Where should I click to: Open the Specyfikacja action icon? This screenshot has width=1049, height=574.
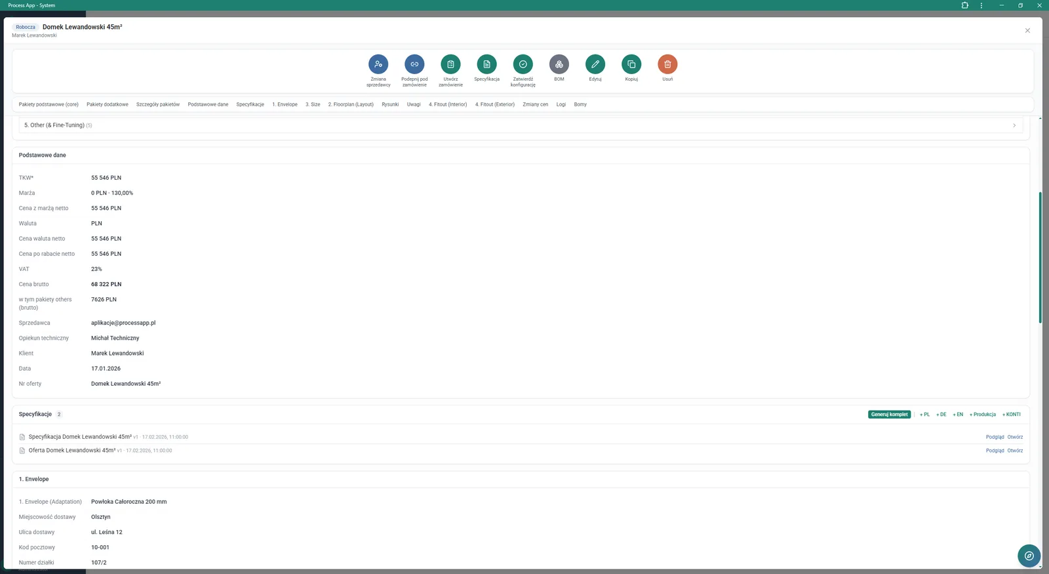pyautogui.click(x=486, y=64)
